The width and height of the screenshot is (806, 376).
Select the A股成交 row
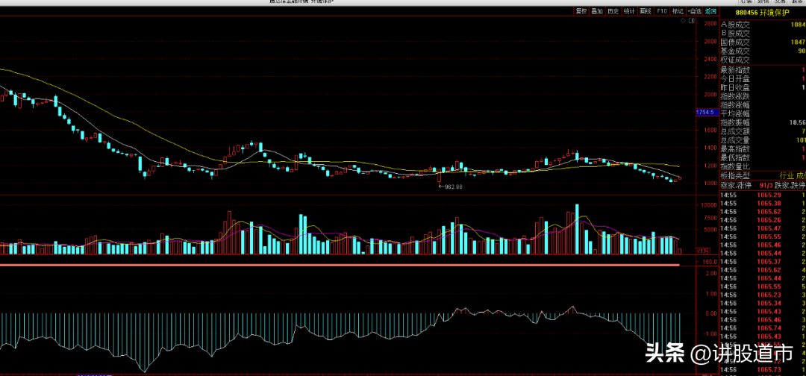tap(763, 24)
